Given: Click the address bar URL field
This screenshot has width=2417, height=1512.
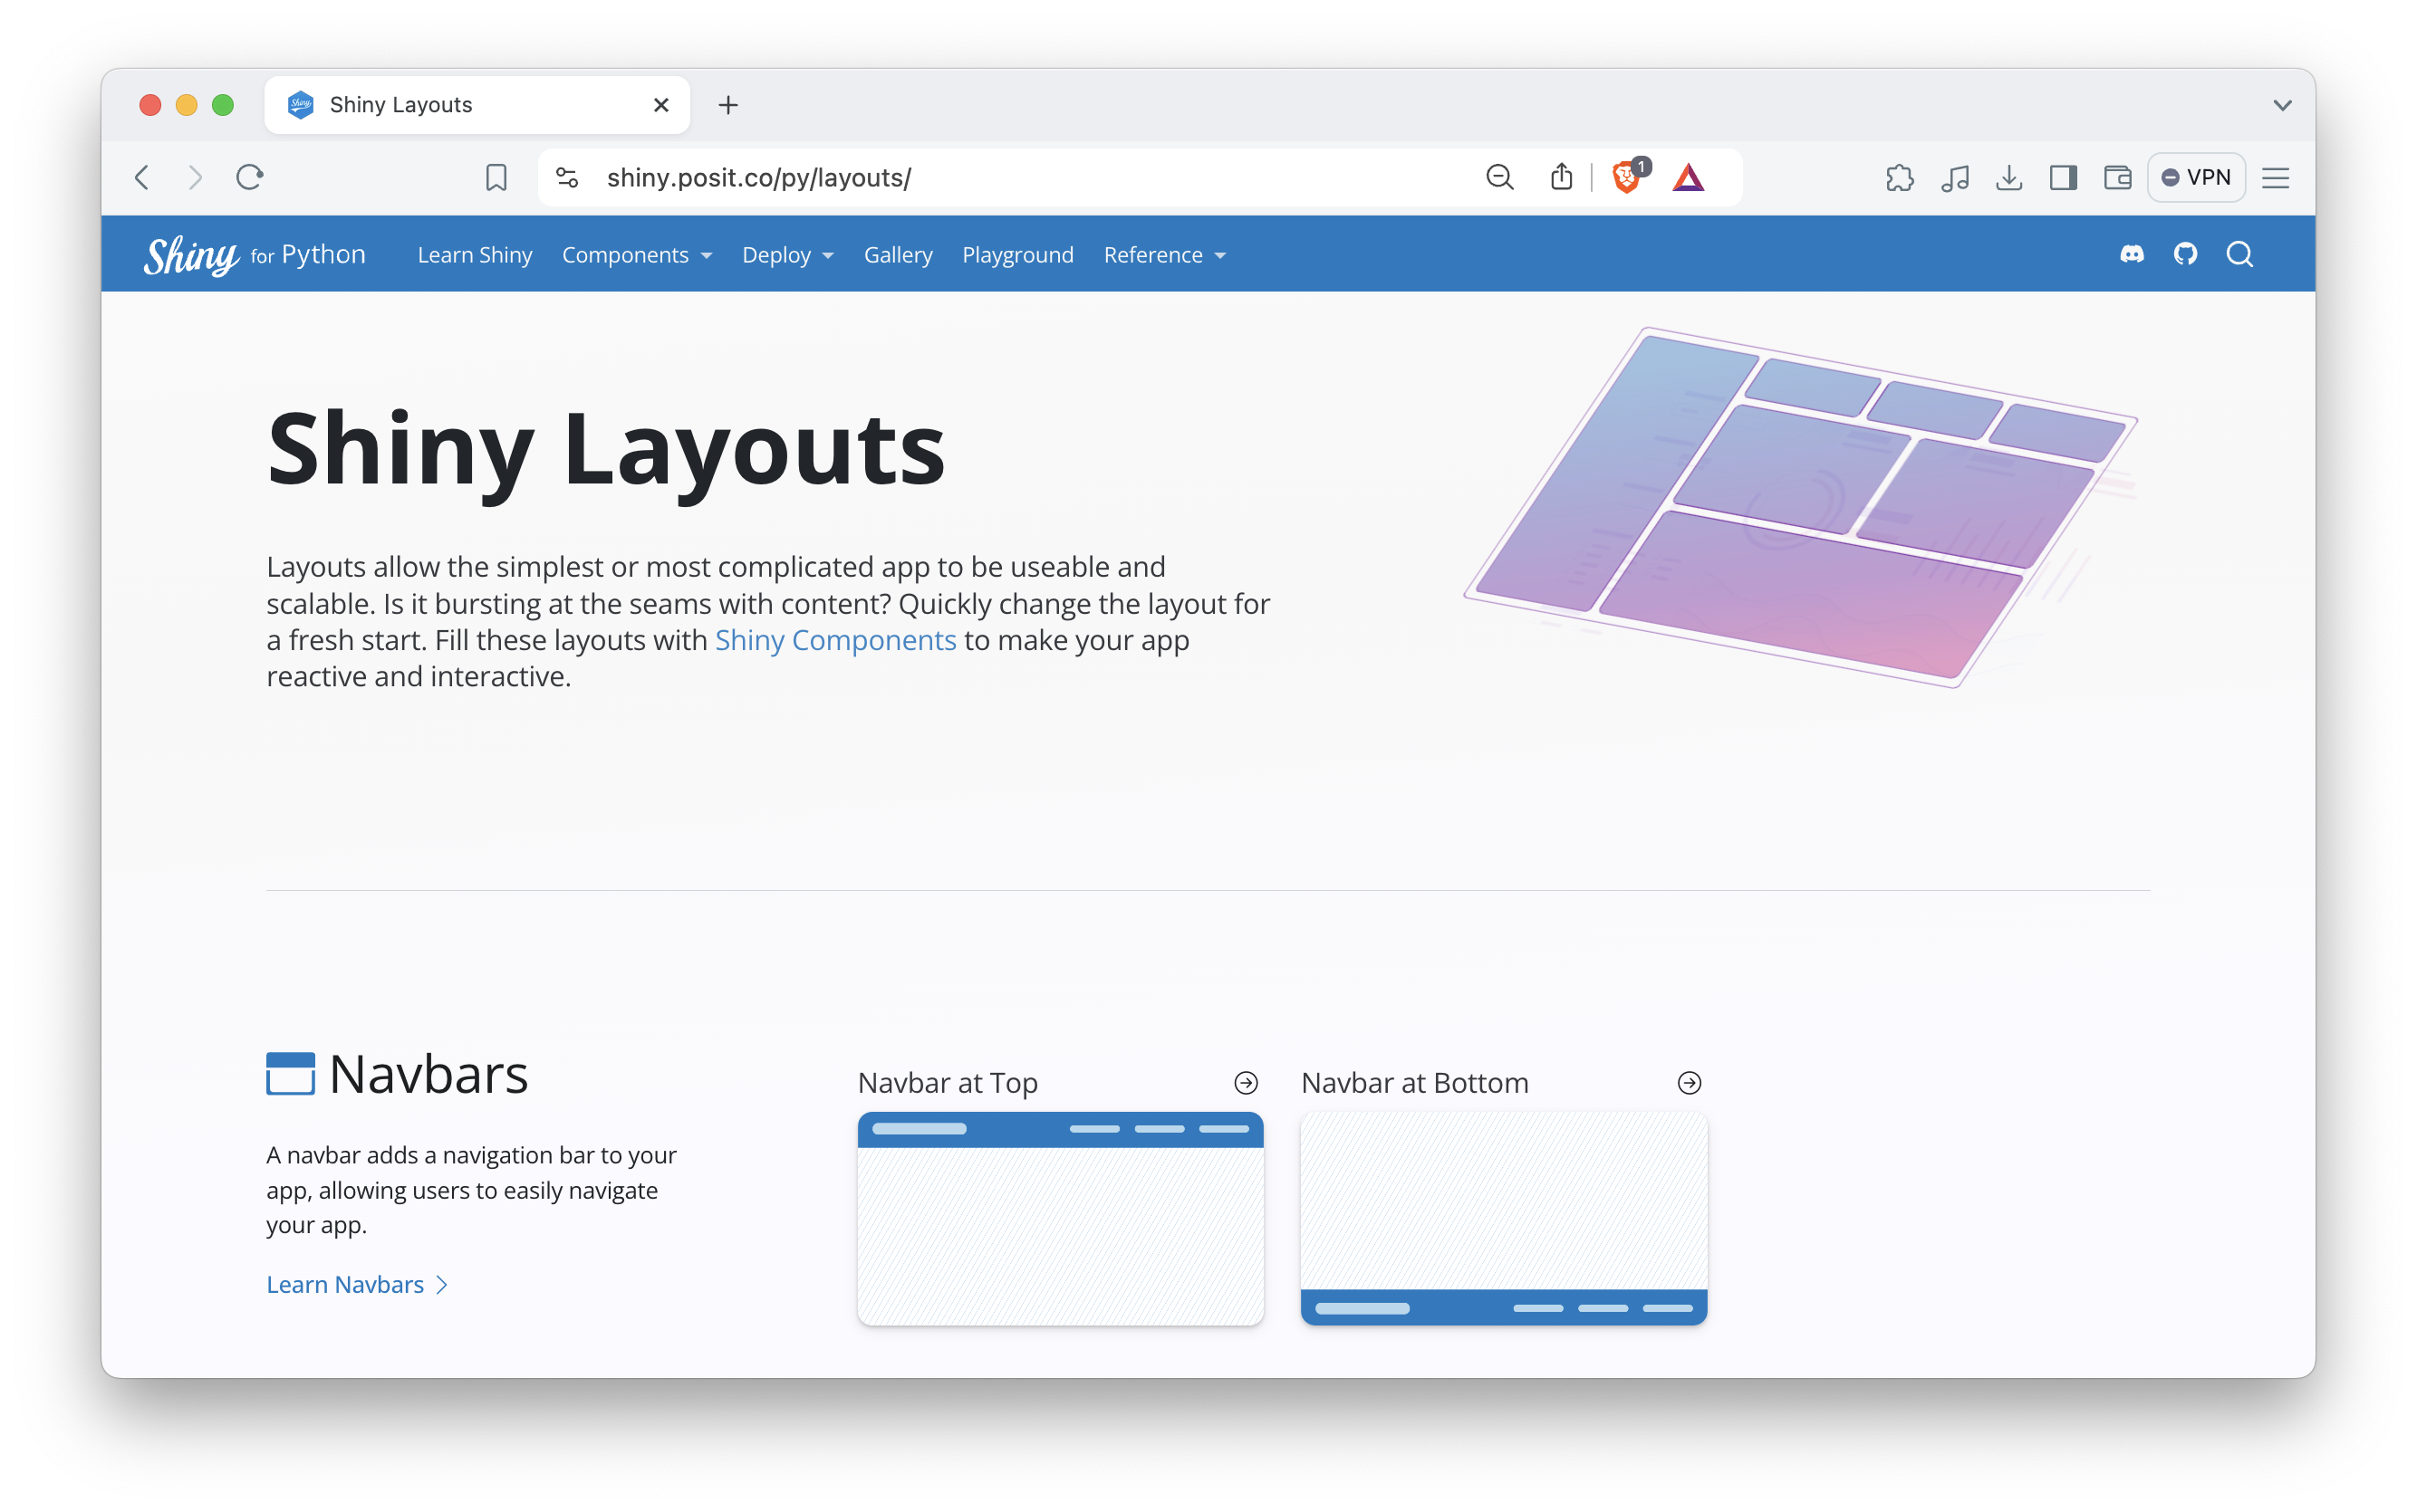Looking at the screenshot, I should tap(1000, 178).
